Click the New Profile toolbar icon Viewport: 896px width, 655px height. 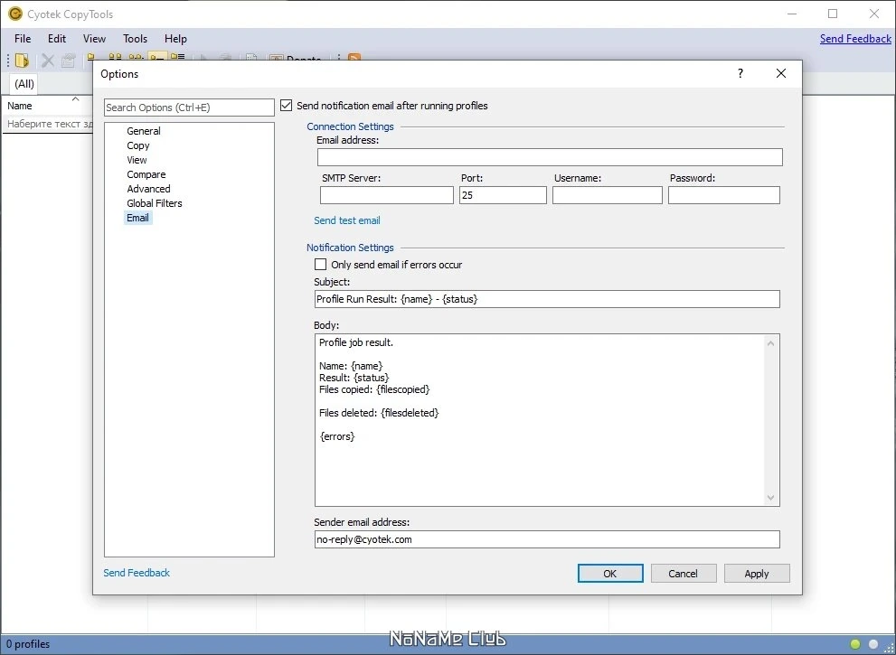pos(22,60)
